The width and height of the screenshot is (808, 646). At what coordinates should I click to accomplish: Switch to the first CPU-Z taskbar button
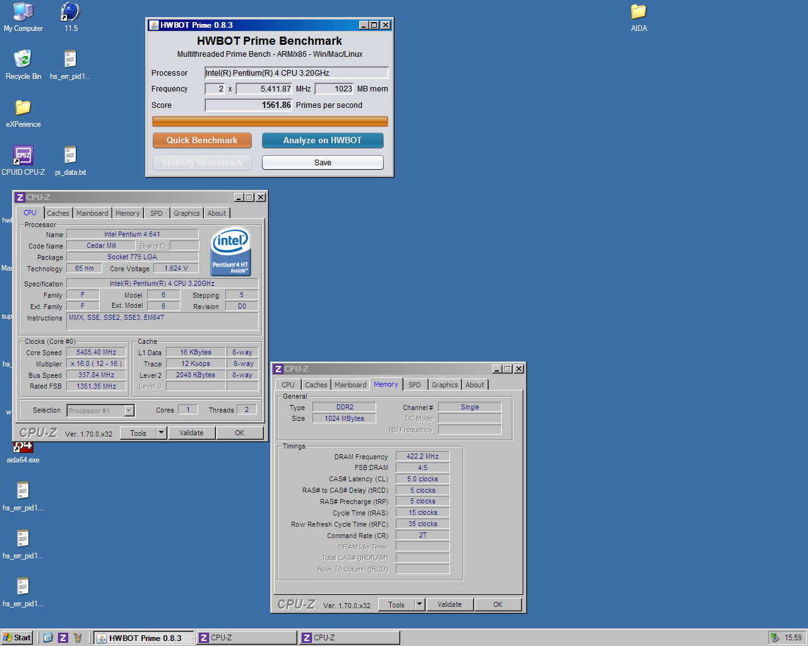(246, 638)
